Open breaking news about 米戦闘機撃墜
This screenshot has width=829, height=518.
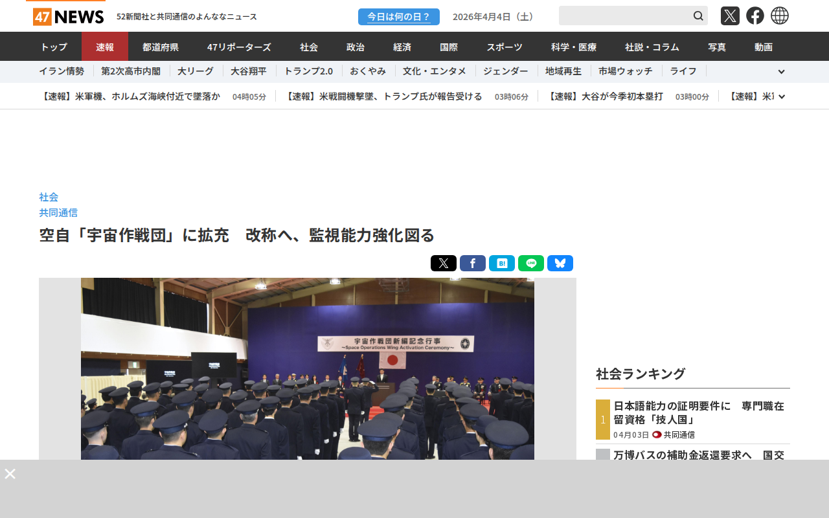383,96
